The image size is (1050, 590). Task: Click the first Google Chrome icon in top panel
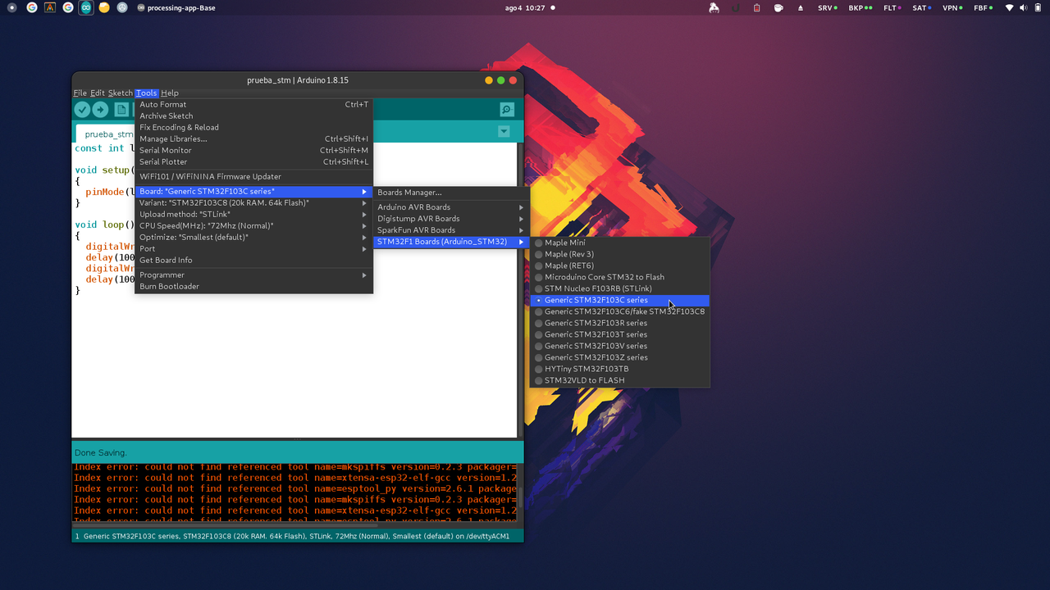click(32, 7)
